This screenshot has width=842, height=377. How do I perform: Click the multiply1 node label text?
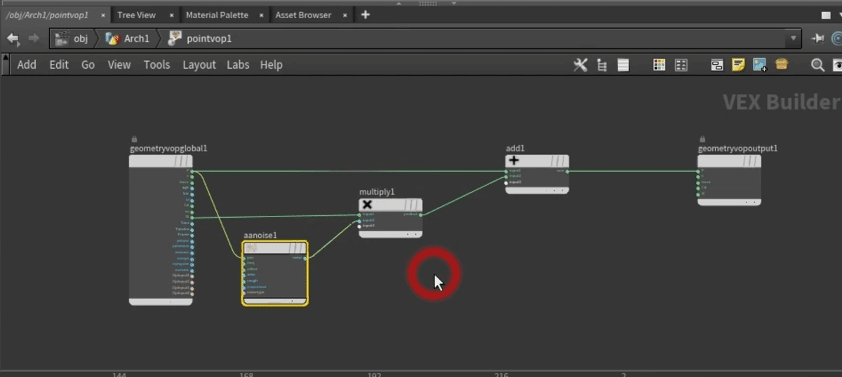[x=377, y=191]
